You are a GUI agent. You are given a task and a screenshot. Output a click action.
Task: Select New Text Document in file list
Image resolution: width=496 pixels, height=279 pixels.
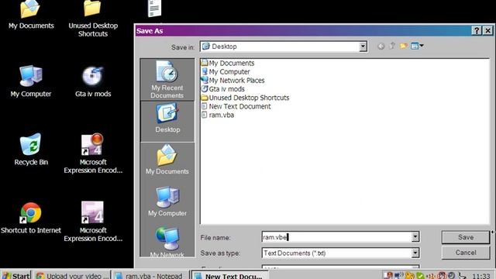click(x=236, y=106)
